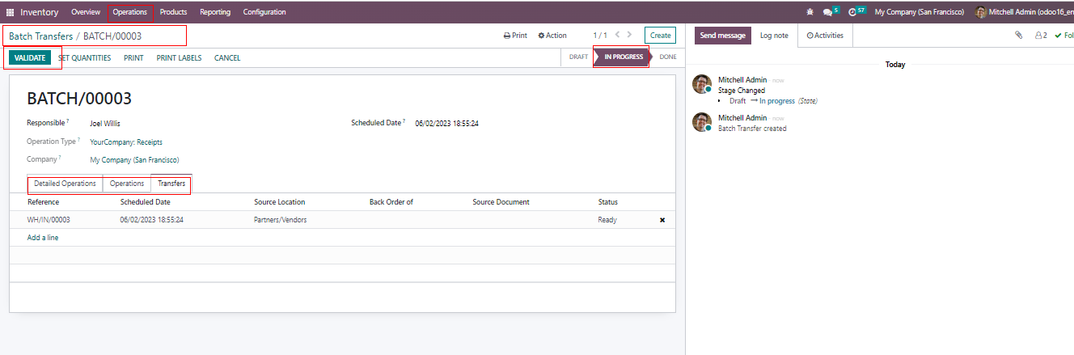This screenshot has height=355, width=1074.
Task: Click the paperclip attachments icon
Action: (1019, 36)
